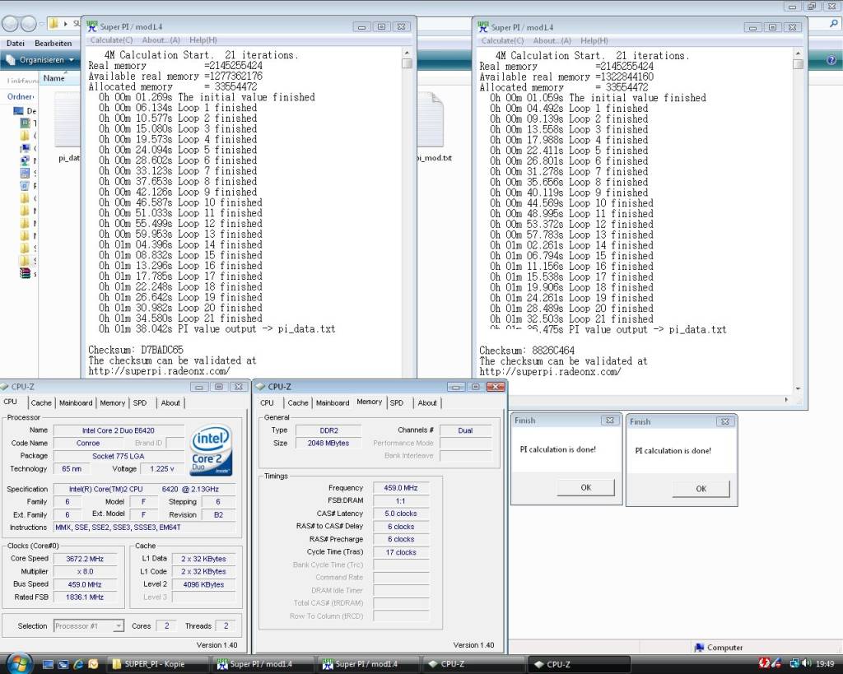The height and width of the screenshot is (674, 843).
Task: Open About menu in left Super PI window
Action: click(161, 40)
